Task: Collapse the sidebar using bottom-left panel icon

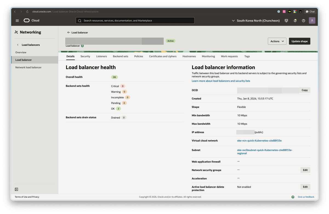Action: [x=16, y=189]
